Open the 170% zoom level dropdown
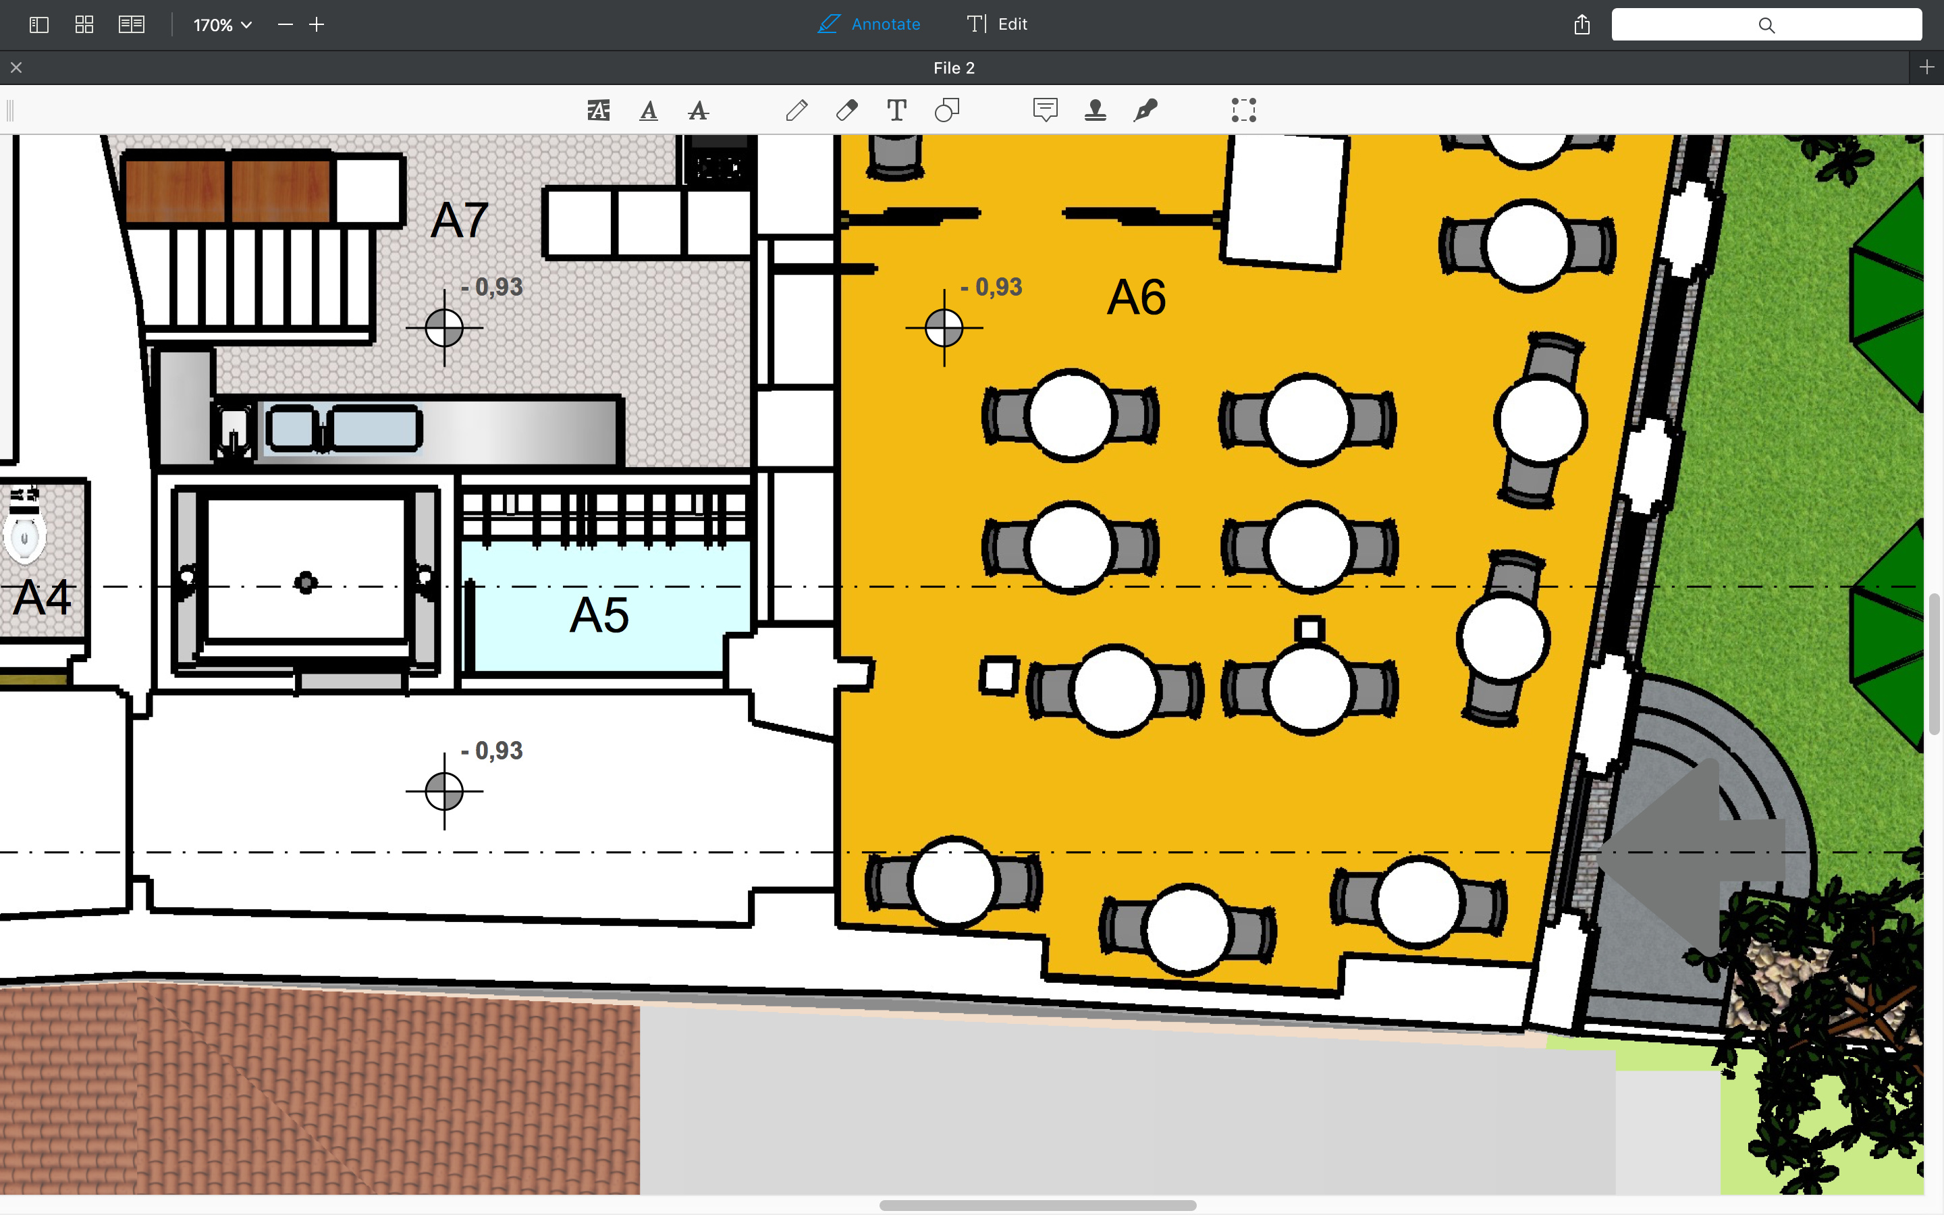 click(x=223, y=25)
